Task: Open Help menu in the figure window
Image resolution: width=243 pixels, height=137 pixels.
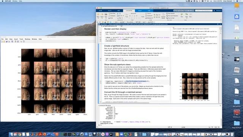Action: click(x=40, y=39)
